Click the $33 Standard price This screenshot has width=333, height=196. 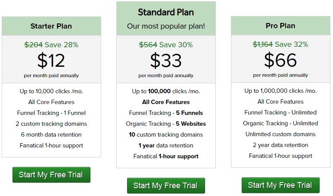coord(166,61)
